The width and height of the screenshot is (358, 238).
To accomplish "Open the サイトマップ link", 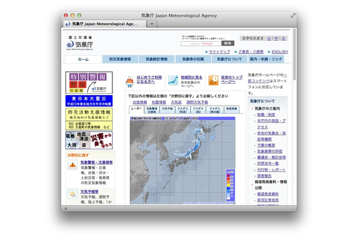I will pos(219,52).
